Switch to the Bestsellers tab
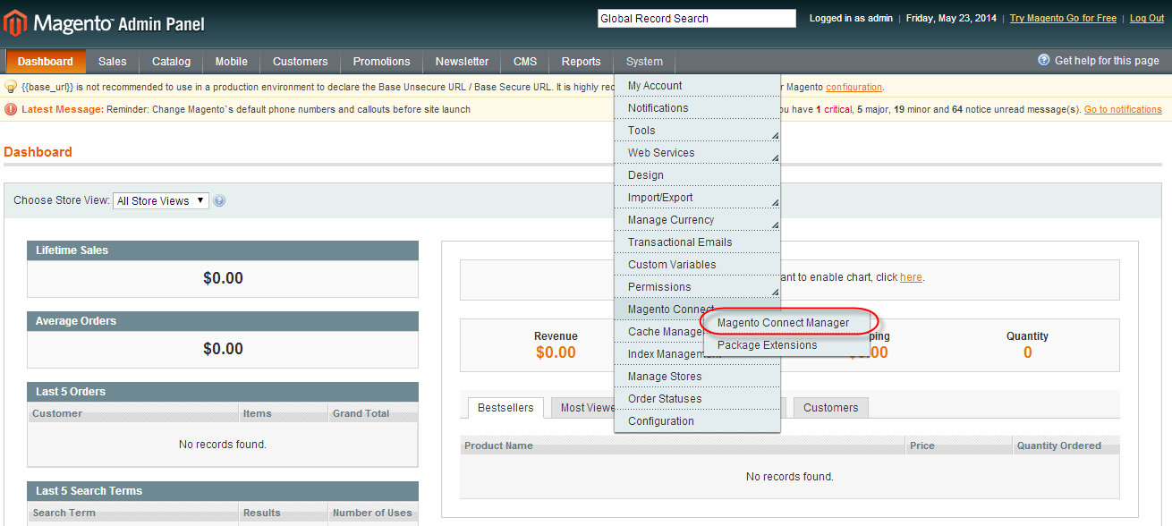1172x526 pixels. (x=505, y=408)
